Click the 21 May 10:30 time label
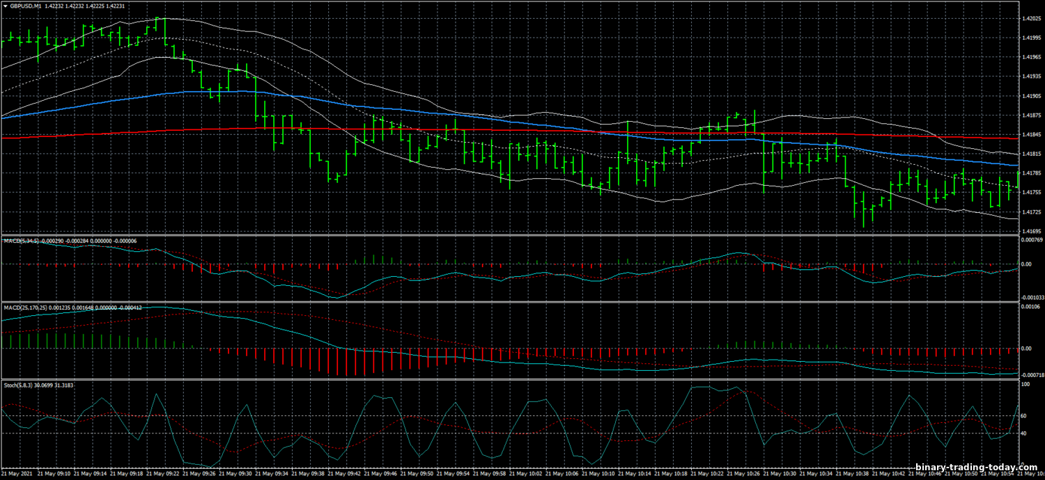1045x480 pixels. tap(779, 472)
